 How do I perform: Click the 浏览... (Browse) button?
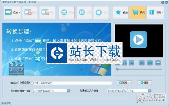[x=124, y=83]
